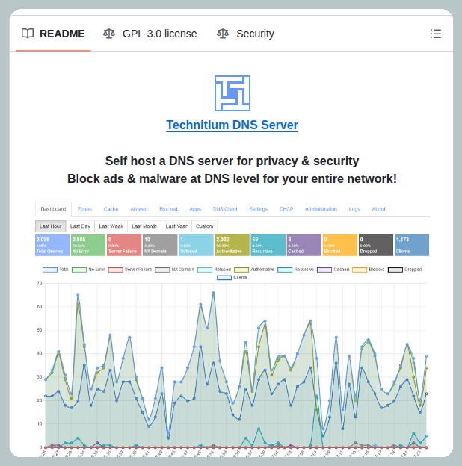Click the scales icon beside Security
The height and width of the screenshot is (466, 462).
[223, 34]
